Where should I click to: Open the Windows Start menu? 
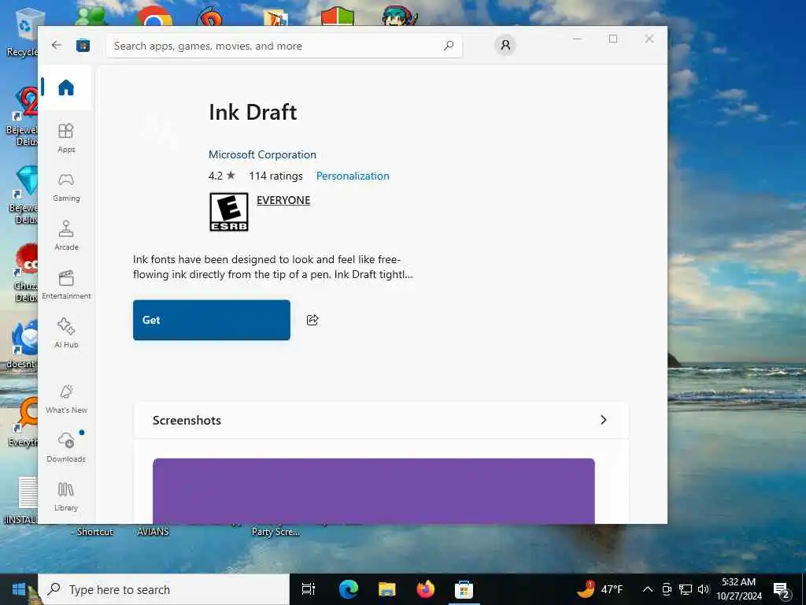[x=19, y=589]
